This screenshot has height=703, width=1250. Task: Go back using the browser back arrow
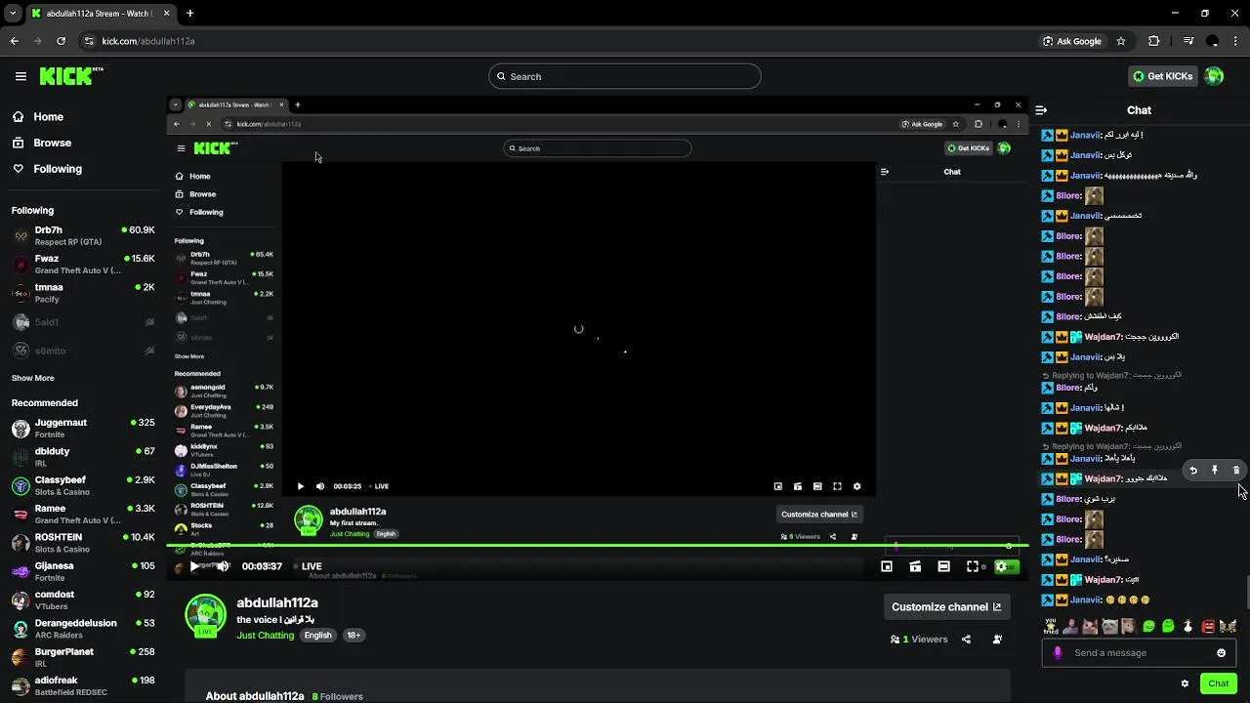14,41
